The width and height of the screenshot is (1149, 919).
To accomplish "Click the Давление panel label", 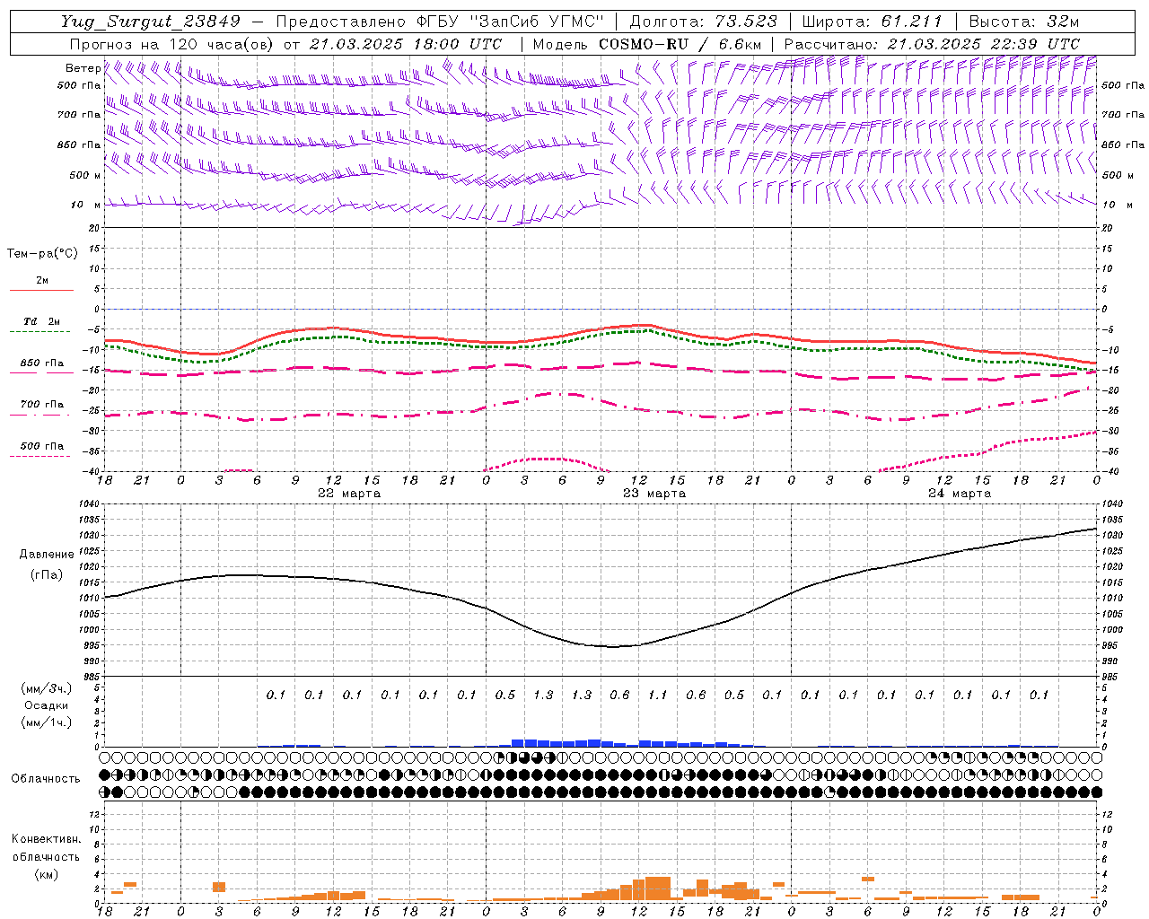I will pos(47,555).
